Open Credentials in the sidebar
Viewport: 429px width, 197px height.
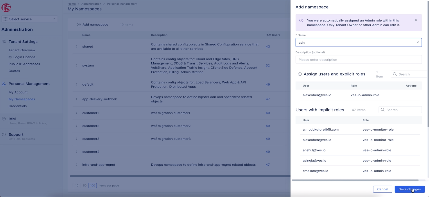(17, 106)
